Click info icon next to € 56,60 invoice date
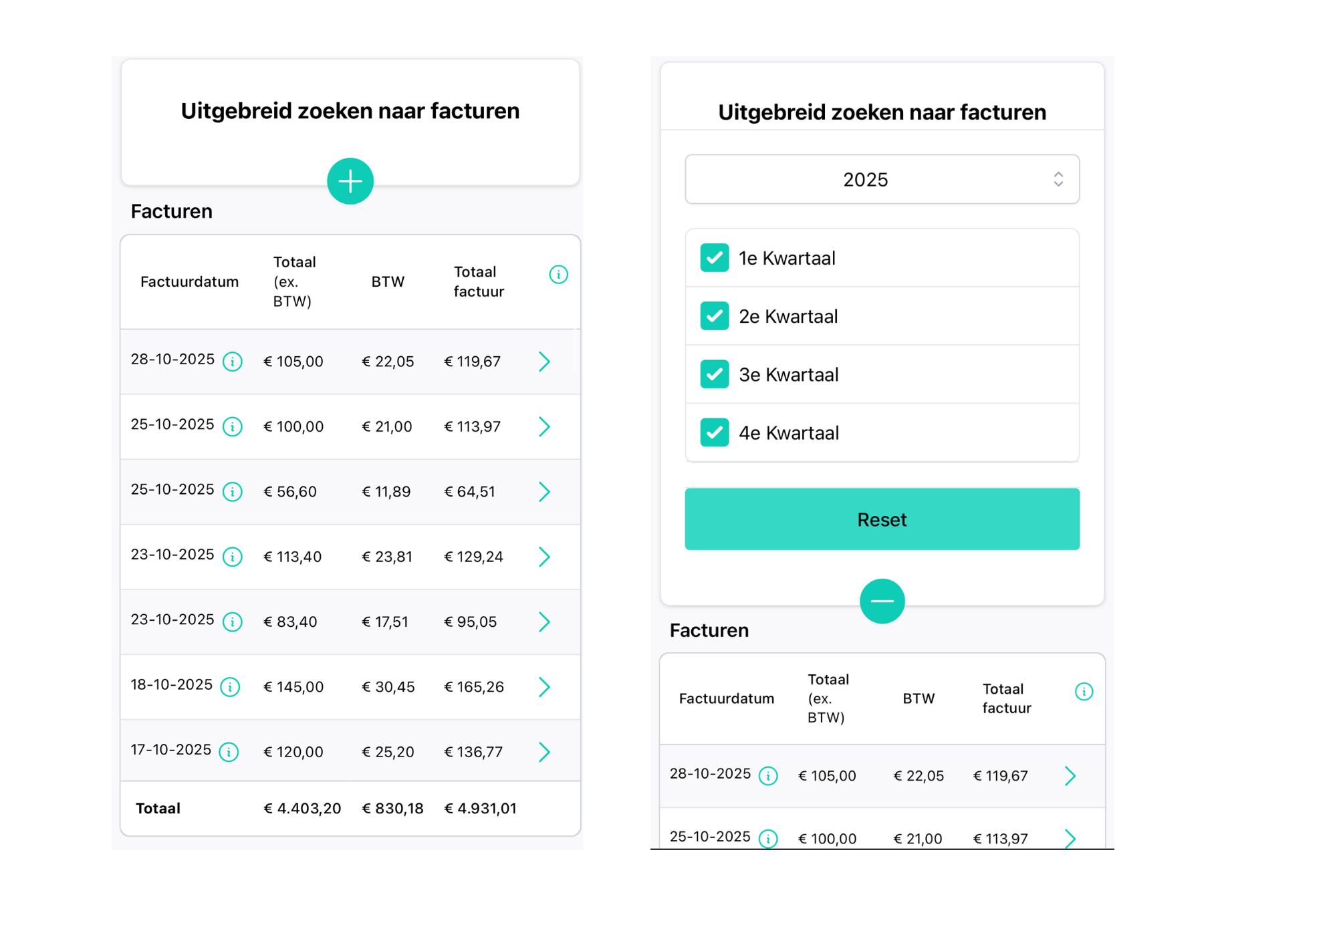 click(x=232, y=492)
